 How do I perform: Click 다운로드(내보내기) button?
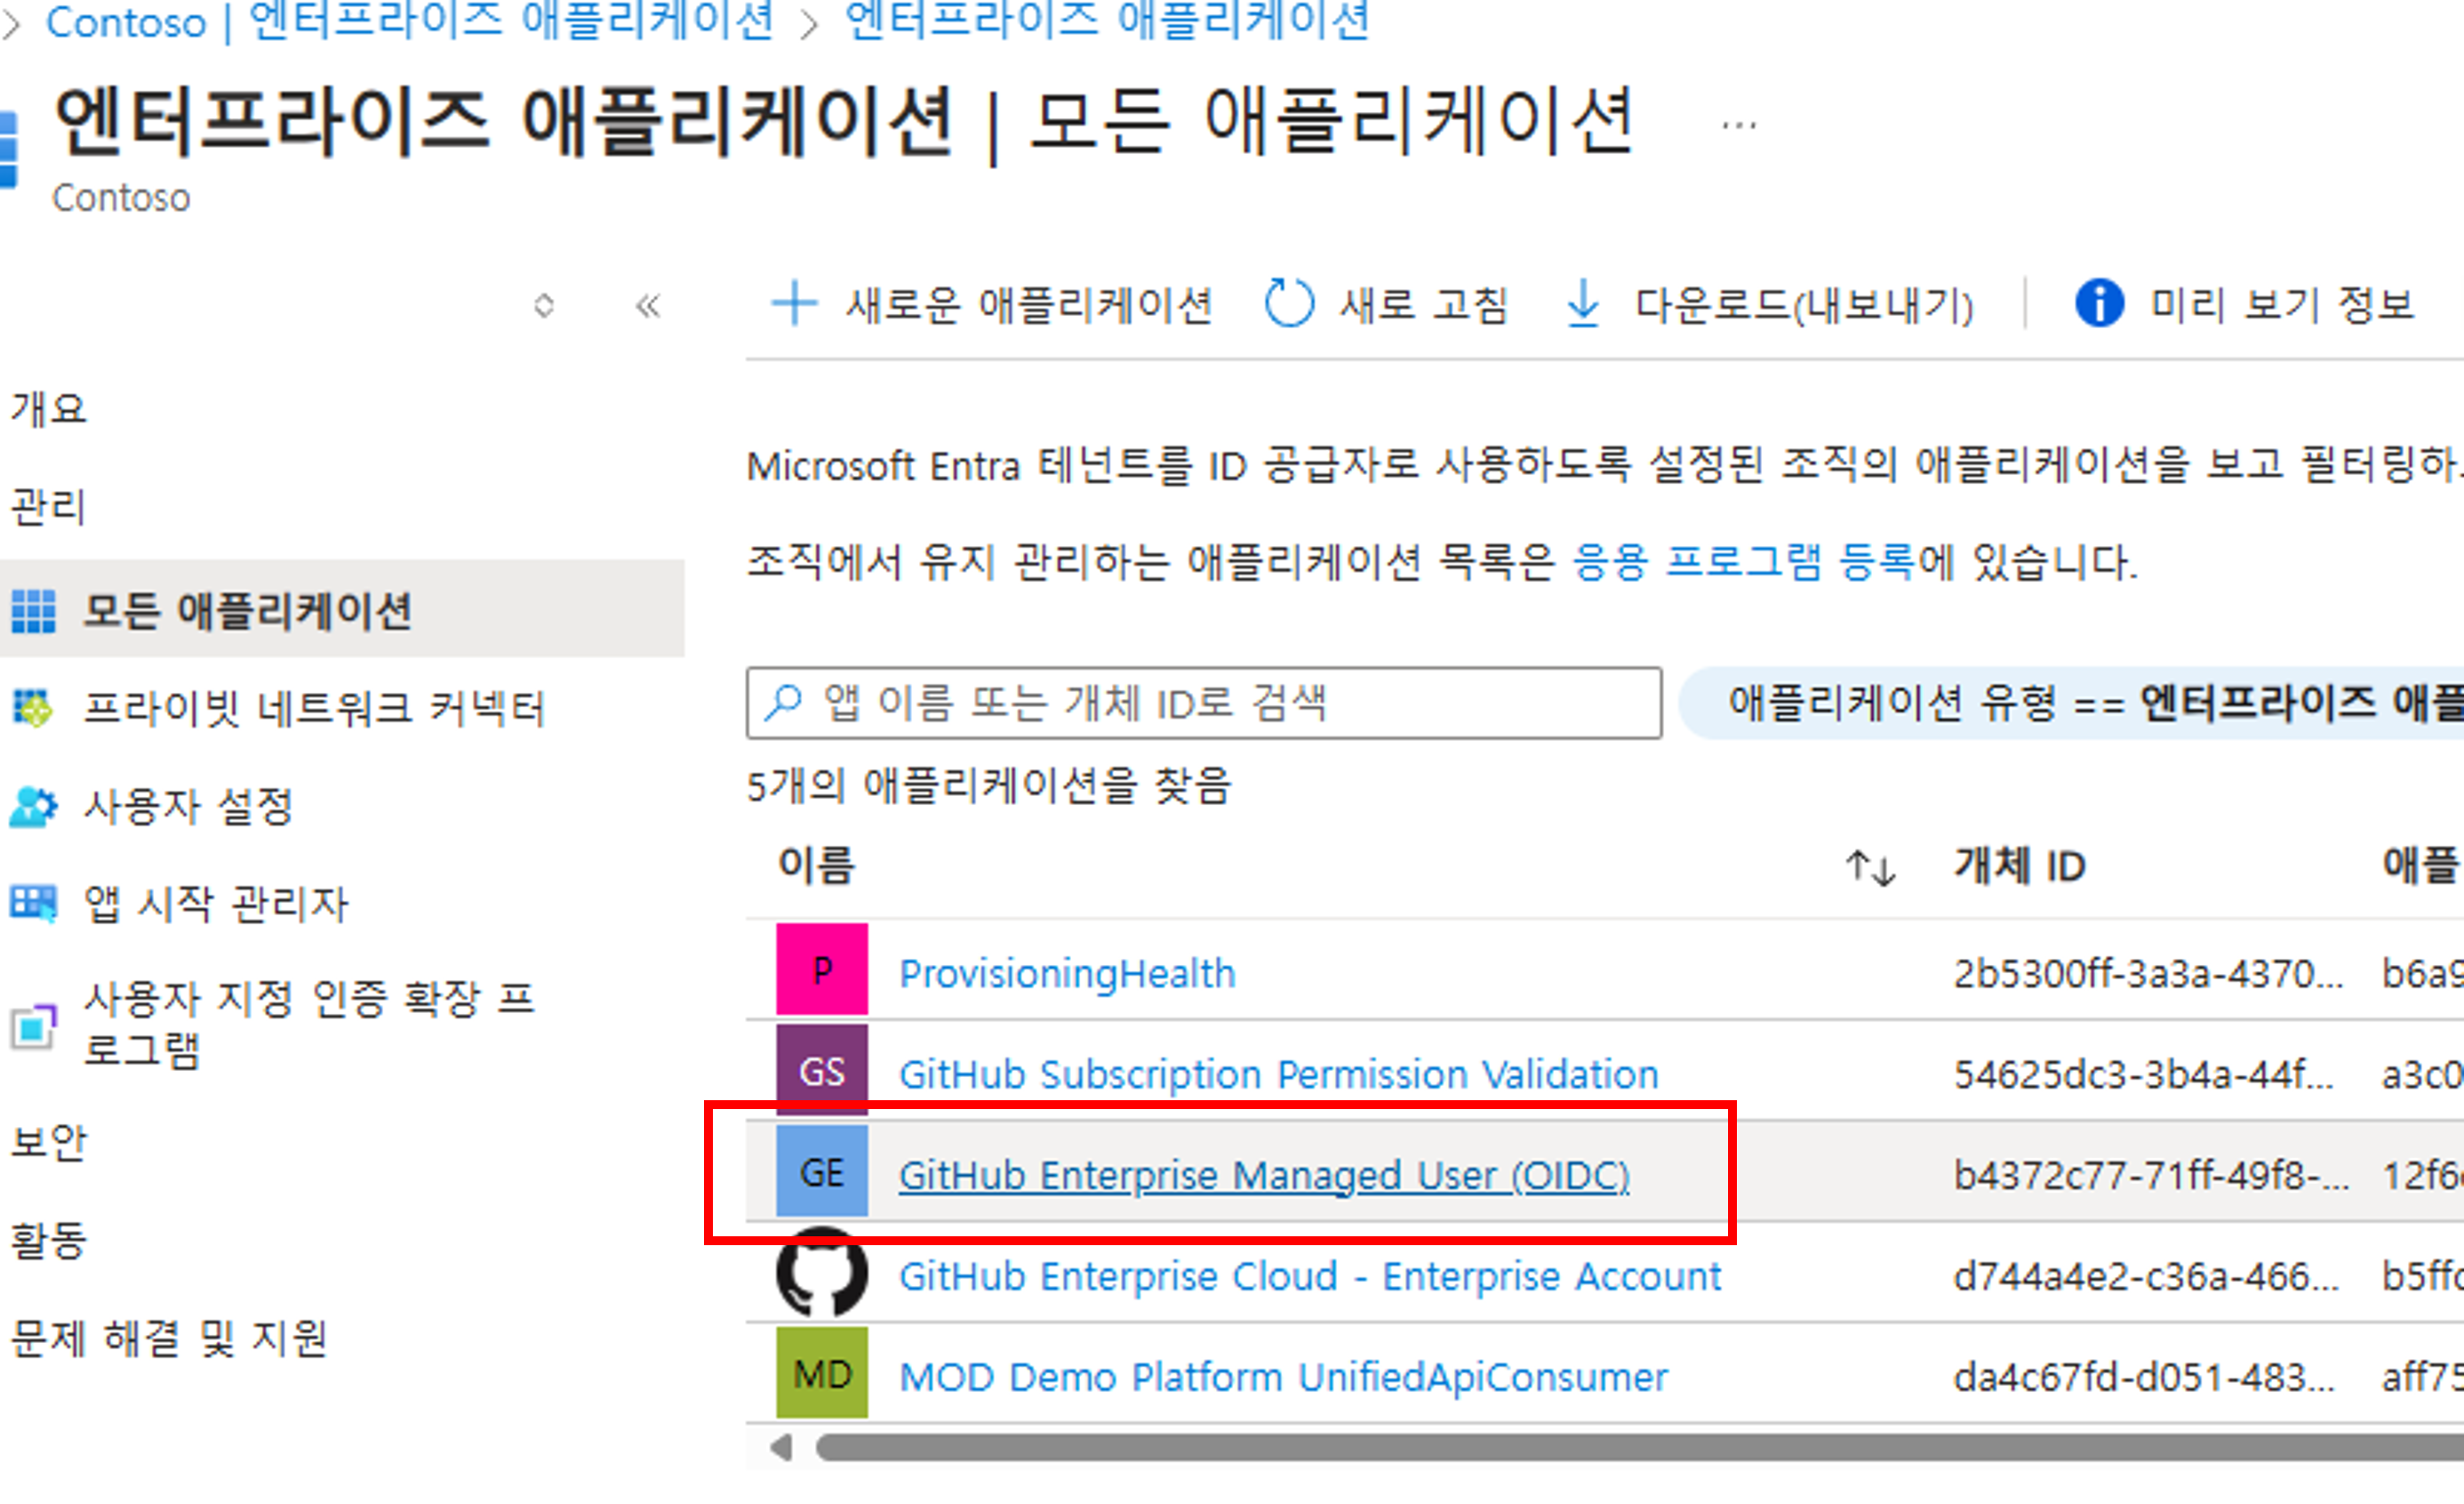tap(1769, 303)
